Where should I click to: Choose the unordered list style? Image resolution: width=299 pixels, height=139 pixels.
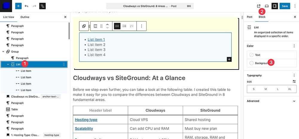click(117, 26)
